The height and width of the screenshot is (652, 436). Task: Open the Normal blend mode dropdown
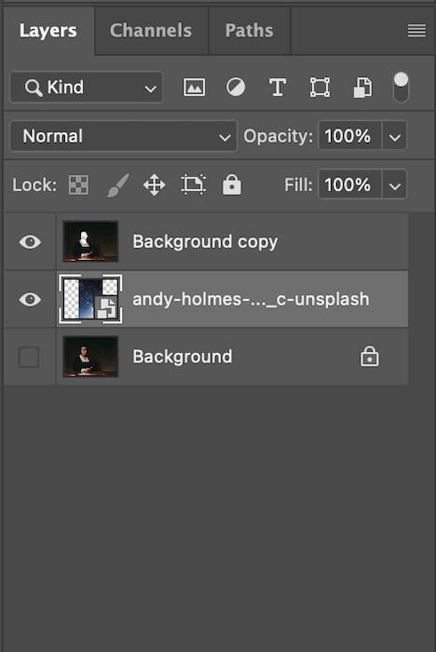[124, 136]
